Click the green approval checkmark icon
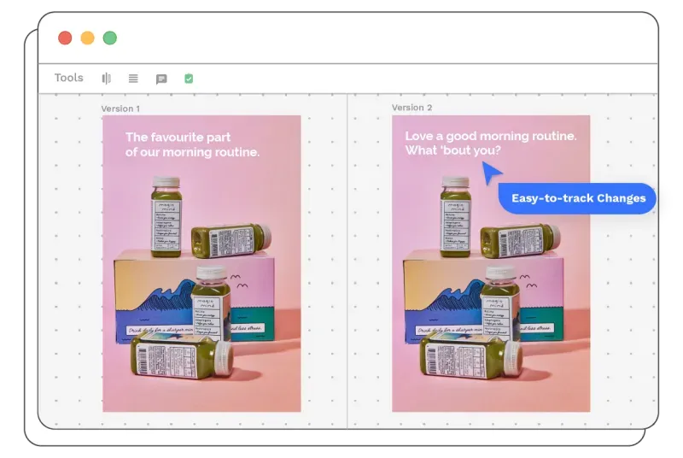Screen dimensions: 683x458 click(x=189, y=79)
